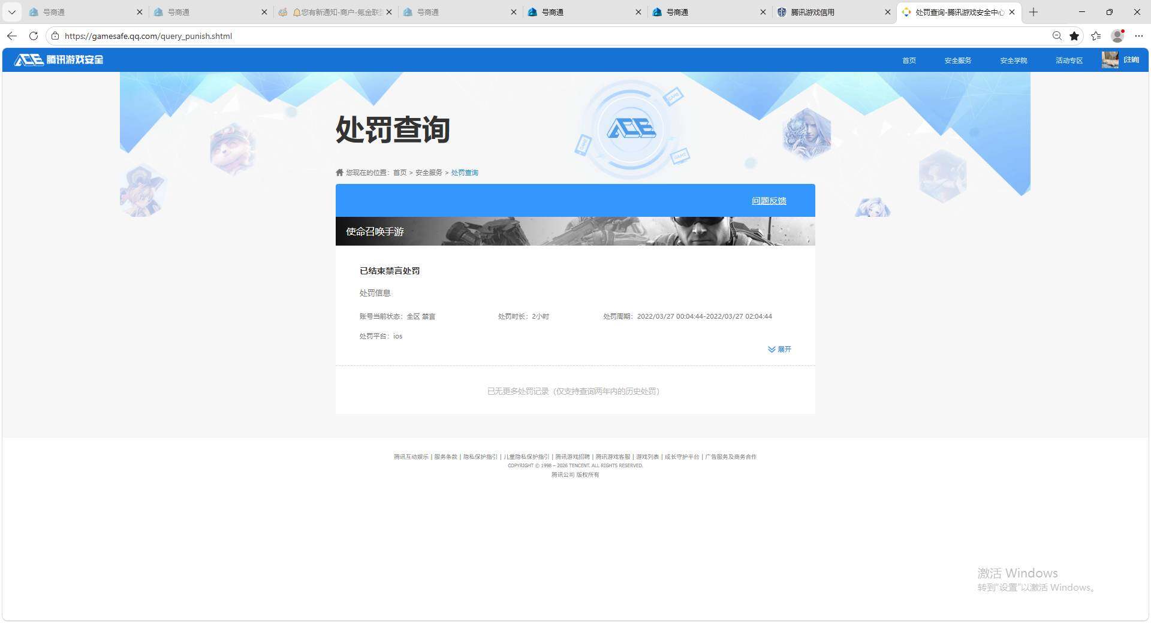Click the browser profile avatar icon

point(1117,36)
